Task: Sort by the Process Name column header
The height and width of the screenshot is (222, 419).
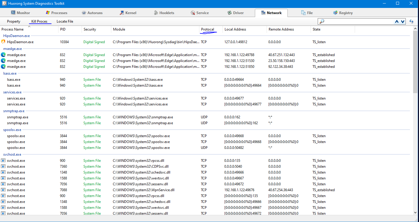Action: 13,29
